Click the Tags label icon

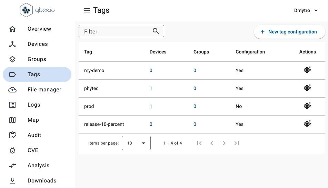(12, 75)
